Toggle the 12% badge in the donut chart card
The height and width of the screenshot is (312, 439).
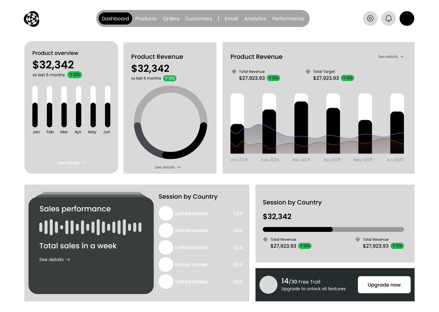[x=170, y=78]
